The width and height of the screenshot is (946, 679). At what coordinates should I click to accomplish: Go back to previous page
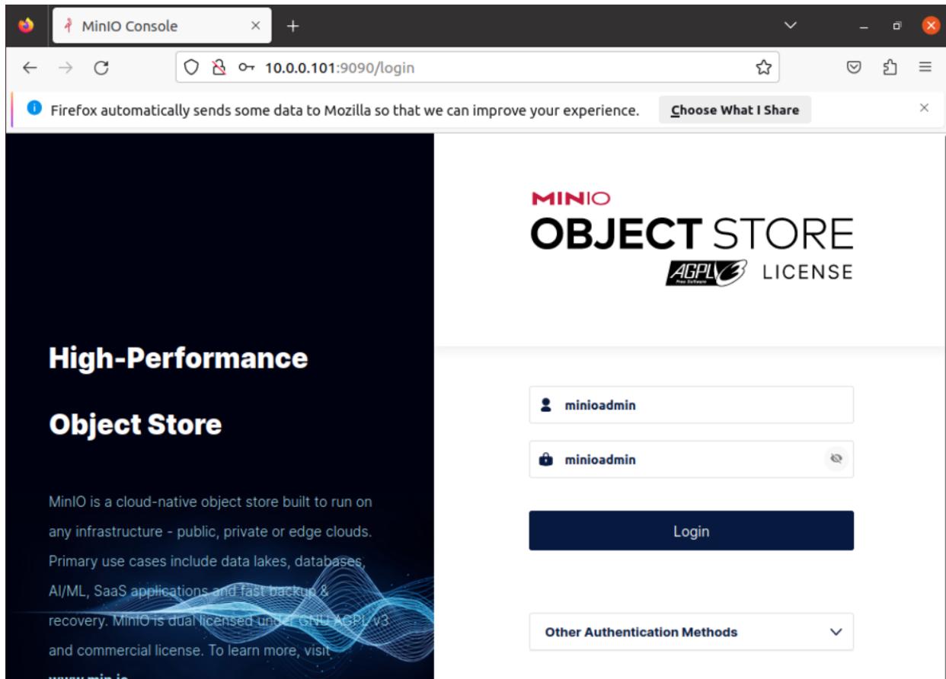(29, 68)
